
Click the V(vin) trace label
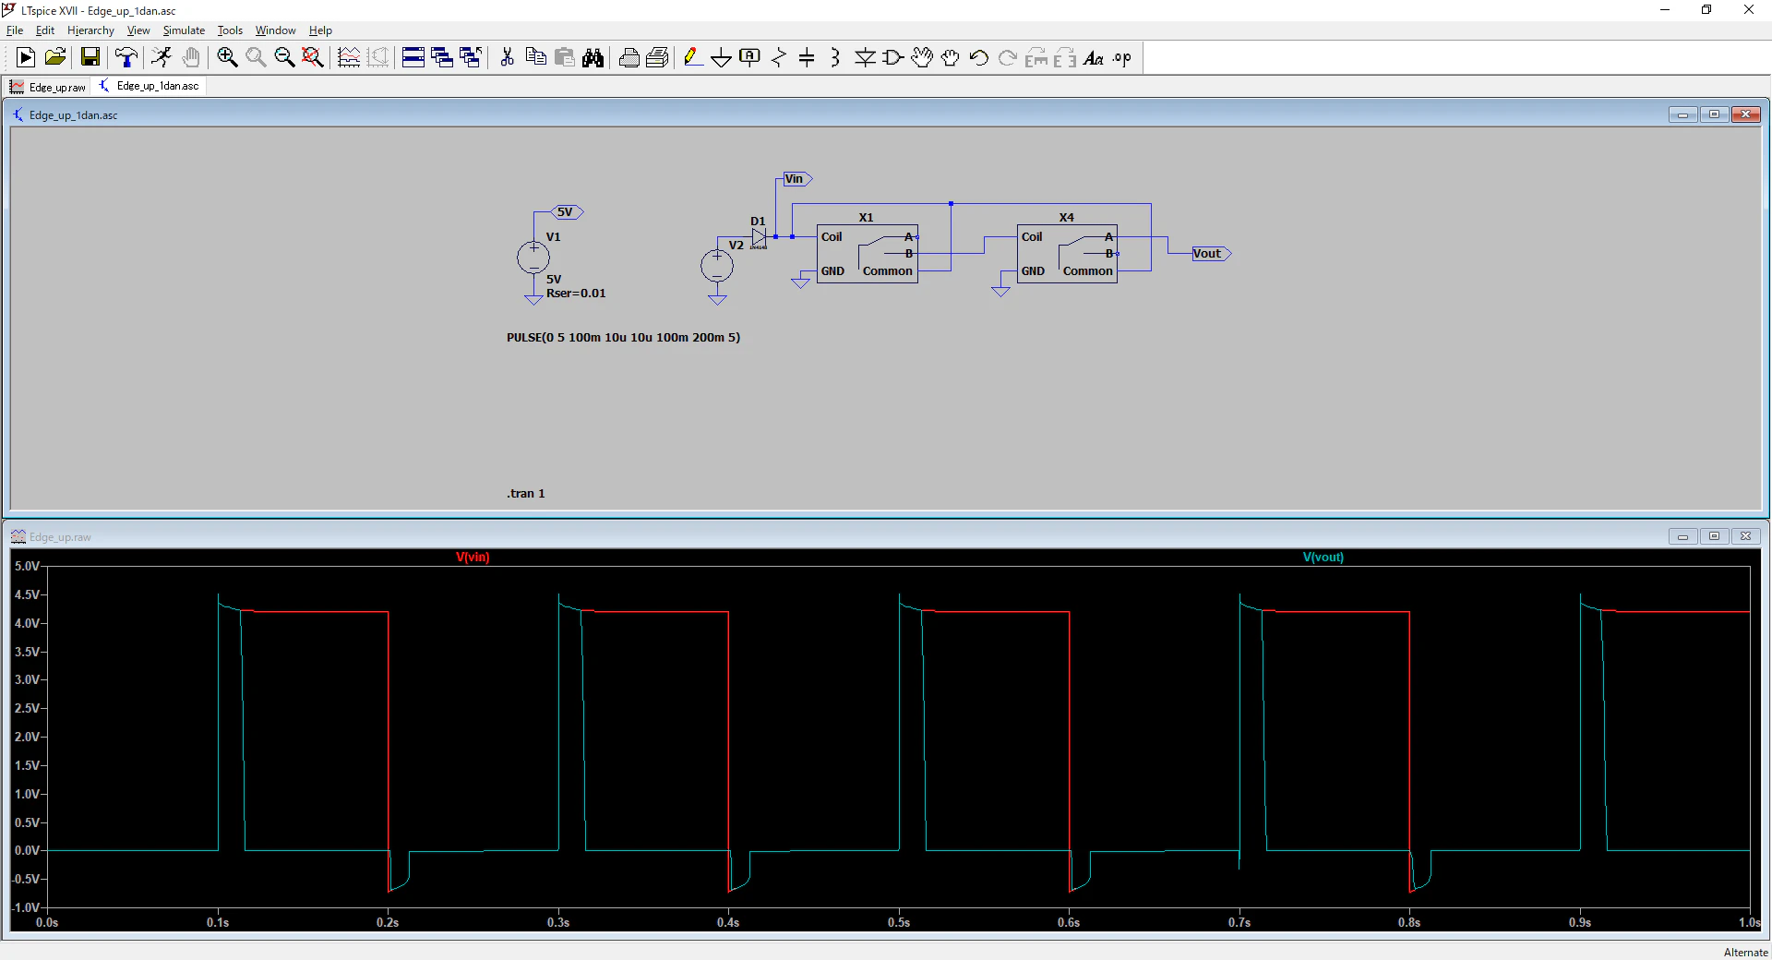(473, 558)
